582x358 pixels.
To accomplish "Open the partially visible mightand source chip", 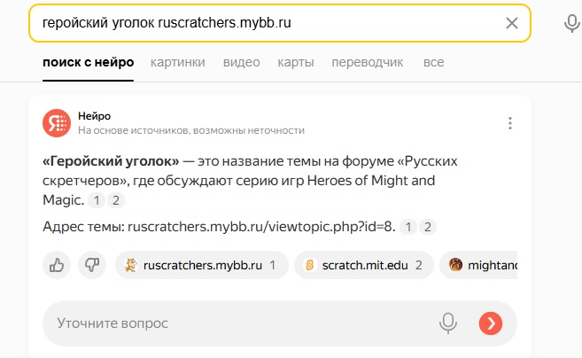I will click(x=478, y=265).
